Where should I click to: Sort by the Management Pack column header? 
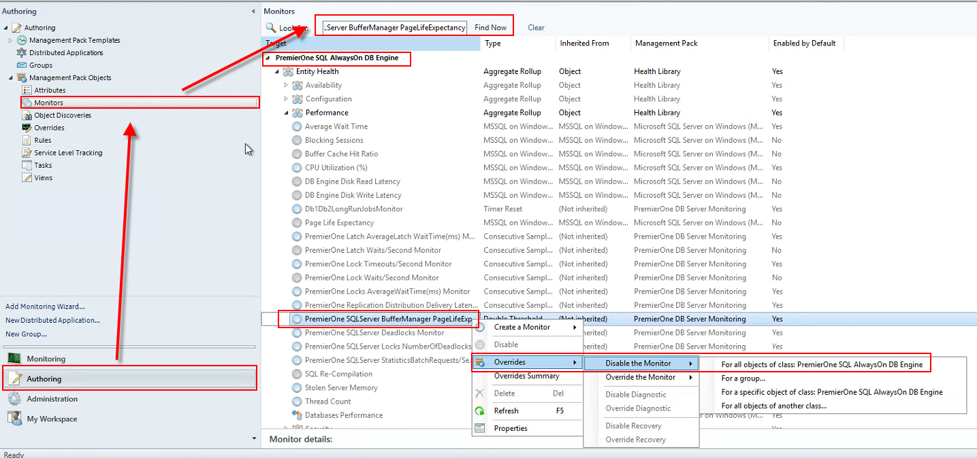(699, 43)
